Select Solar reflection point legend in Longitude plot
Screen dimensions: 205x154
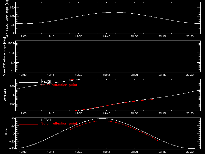[x=59, y=85]
